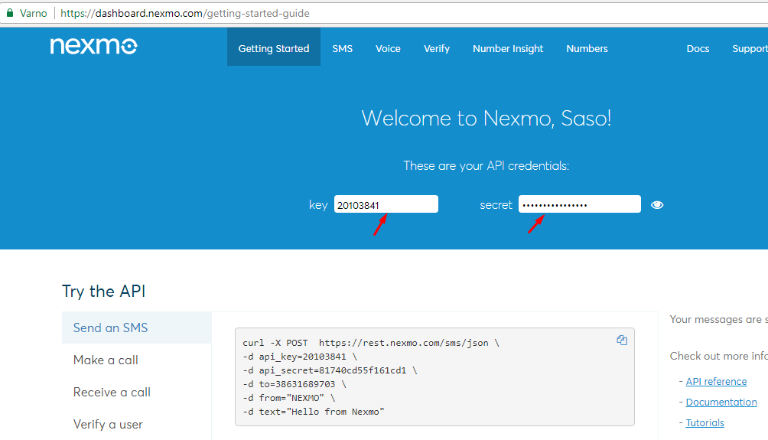Viewport: 768px width, 440px height.
Task: Click the Welcome to Nexmo, Saso! heading
Action: [x=486, y=118]
